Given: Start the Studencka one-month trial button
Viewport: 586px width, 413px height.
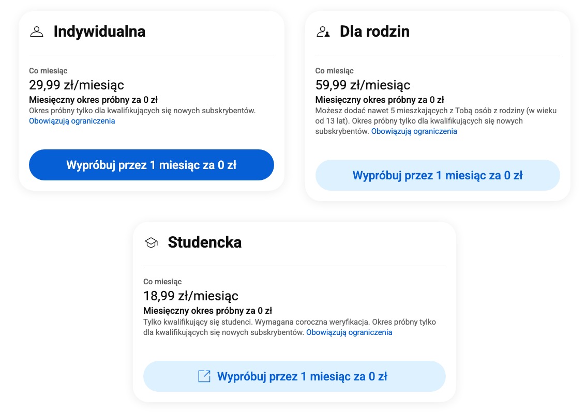Looking at the screenshot, I should click(x=294, y=376).
